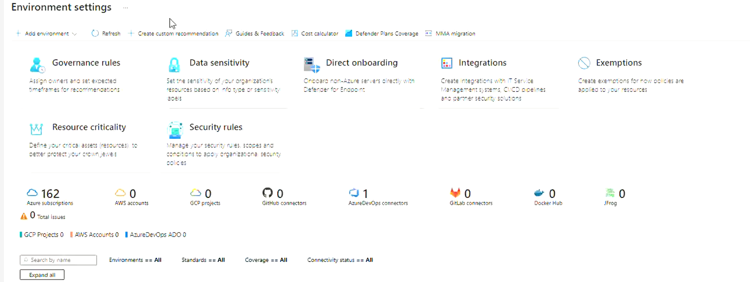Click the Search by name field

[x=58, y=260]
